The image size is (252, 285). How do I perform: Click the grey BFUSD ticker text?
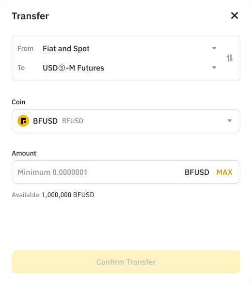pos(73,121)
